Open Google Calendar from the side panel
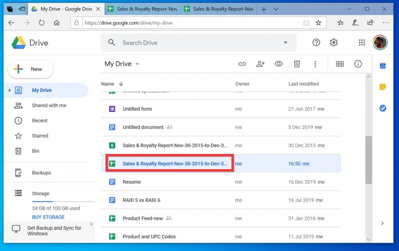This screenshot has width=399, height=251. point(382,66)
